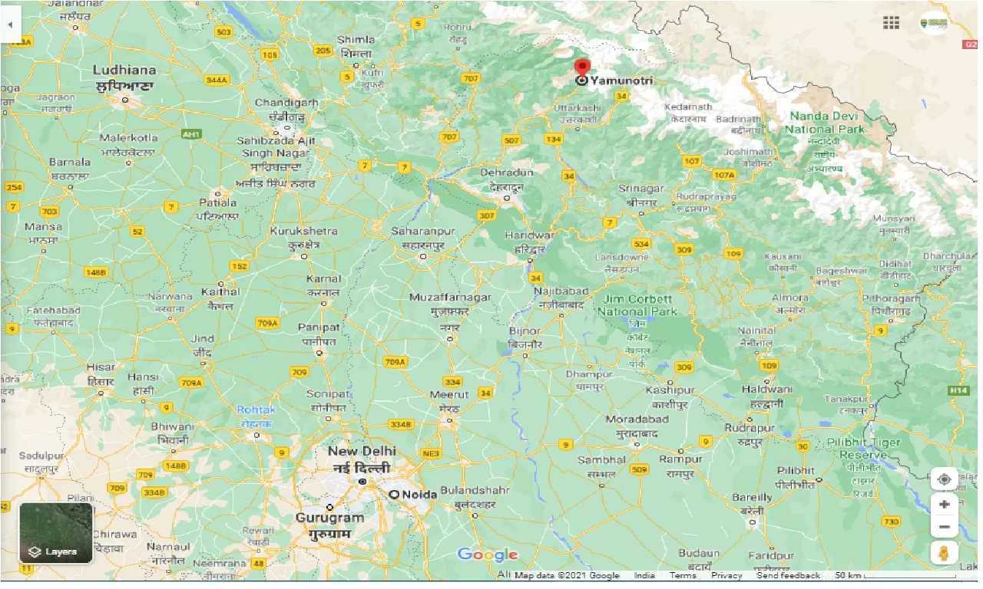The image size is (983, 589).
Task: Click the 50 km scale bar
Action: [x=896, y=576]
